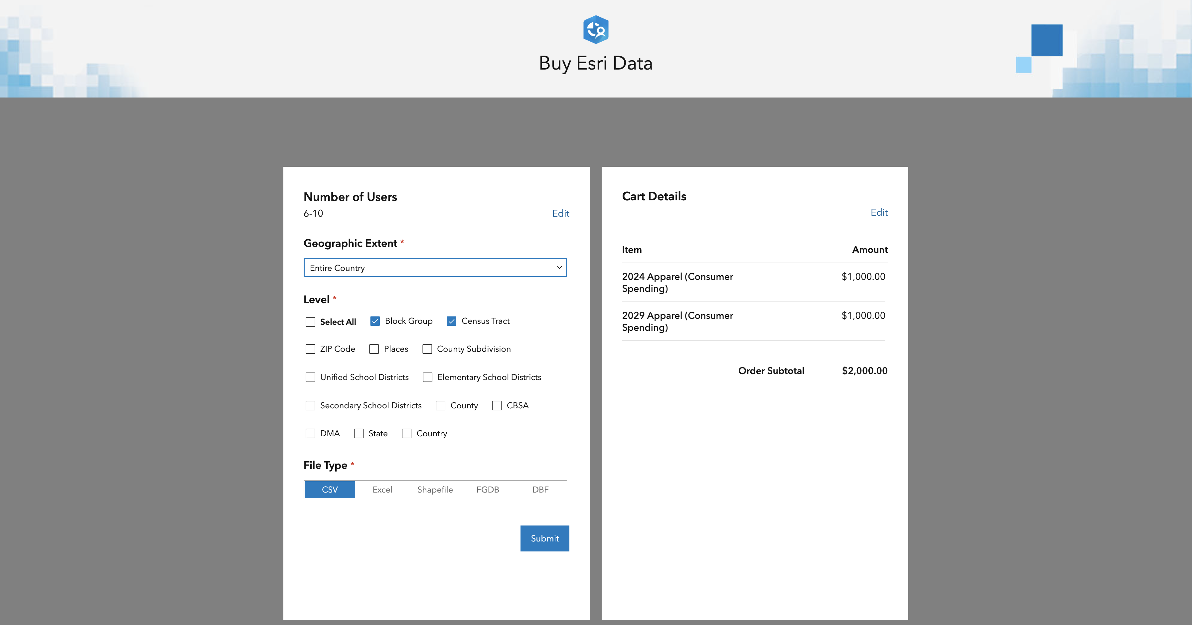The width and height of the screenshot is (1192, 625).
Task: Enable the ZIP Code level
Action: [x=310, y=349]
